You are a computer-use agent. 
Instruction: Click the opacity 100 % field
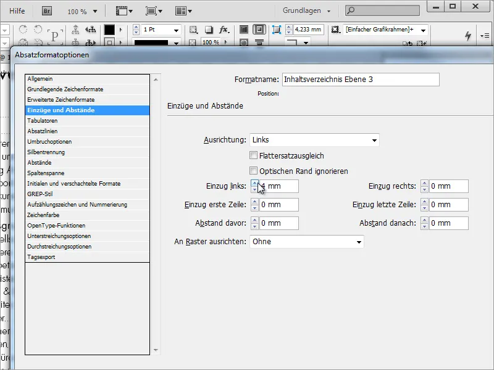click(211, 42)
